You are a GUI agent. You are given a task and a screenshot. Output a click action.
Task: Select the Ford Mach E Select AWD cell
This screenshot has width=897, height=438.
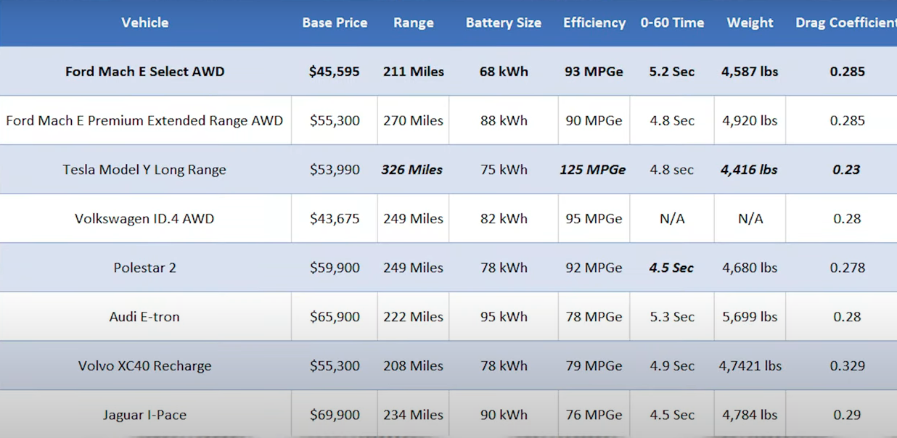[x=145, y=72]
